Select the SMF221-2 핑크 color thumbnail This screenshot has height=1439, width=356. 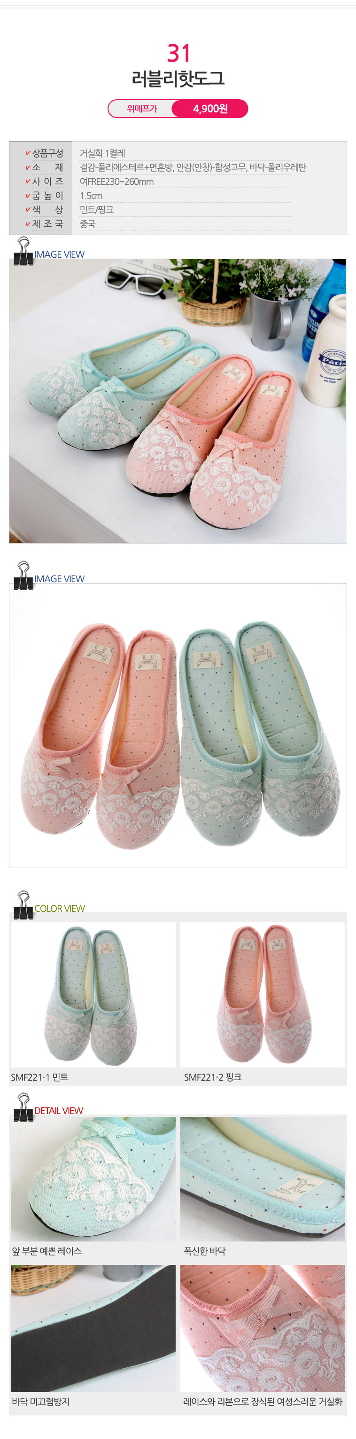coord(262,995)
